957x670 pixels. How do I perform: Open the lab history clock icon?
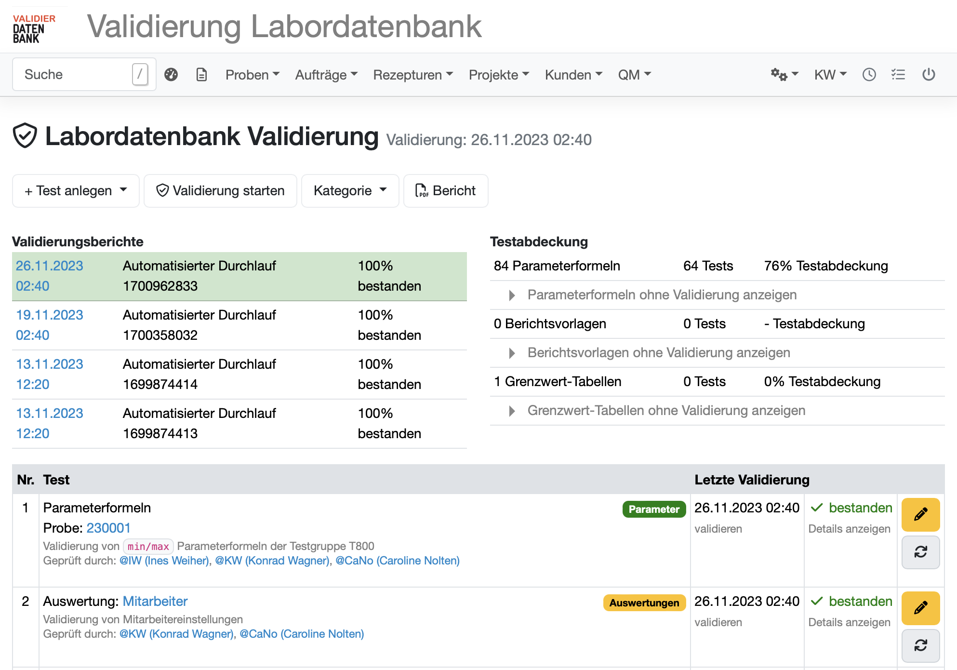coord(869,74)
